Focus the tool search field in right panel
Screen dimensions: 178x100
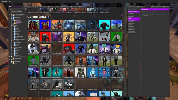(134, 9)
